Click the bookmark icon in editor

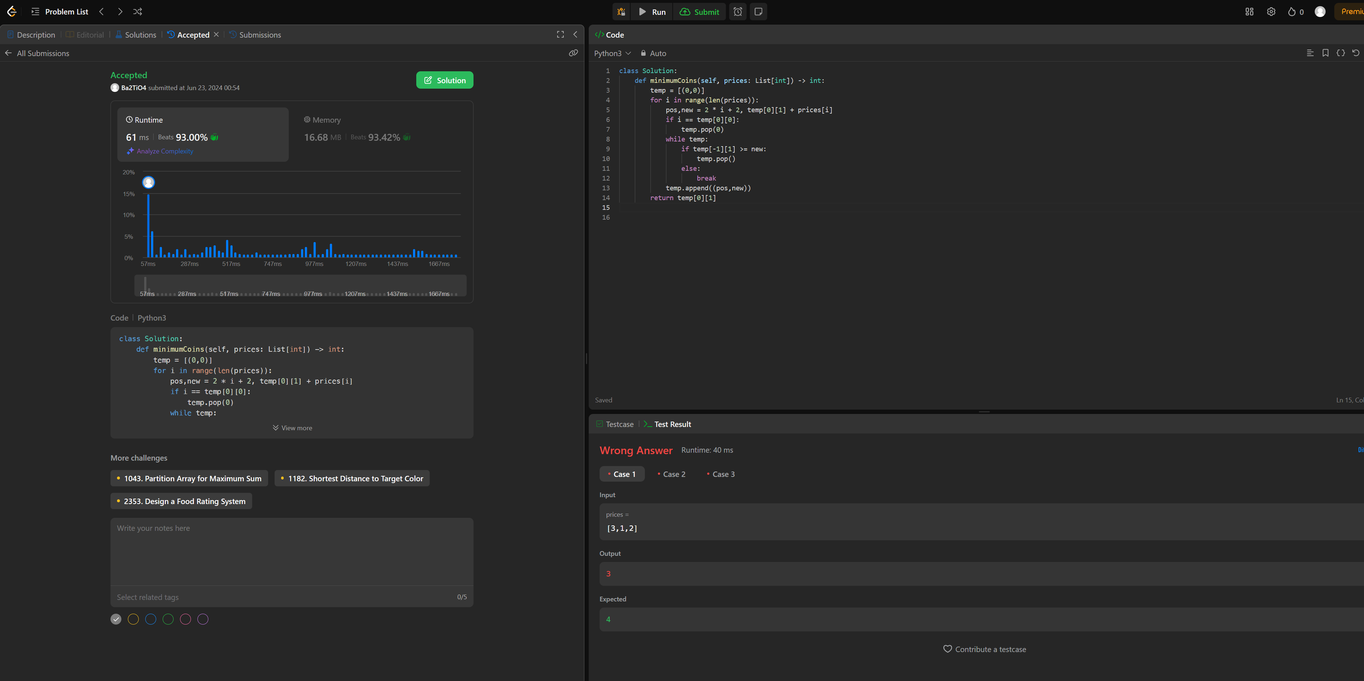point(1325,53)
